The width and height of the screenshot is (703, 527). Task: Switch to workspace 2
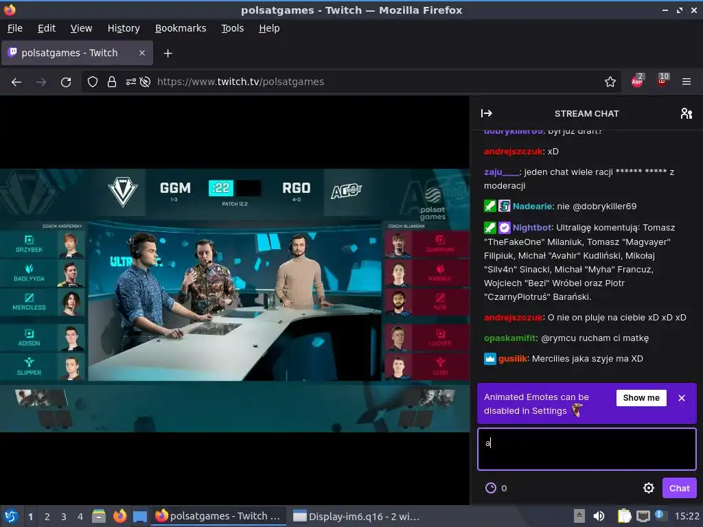point(47,517)
